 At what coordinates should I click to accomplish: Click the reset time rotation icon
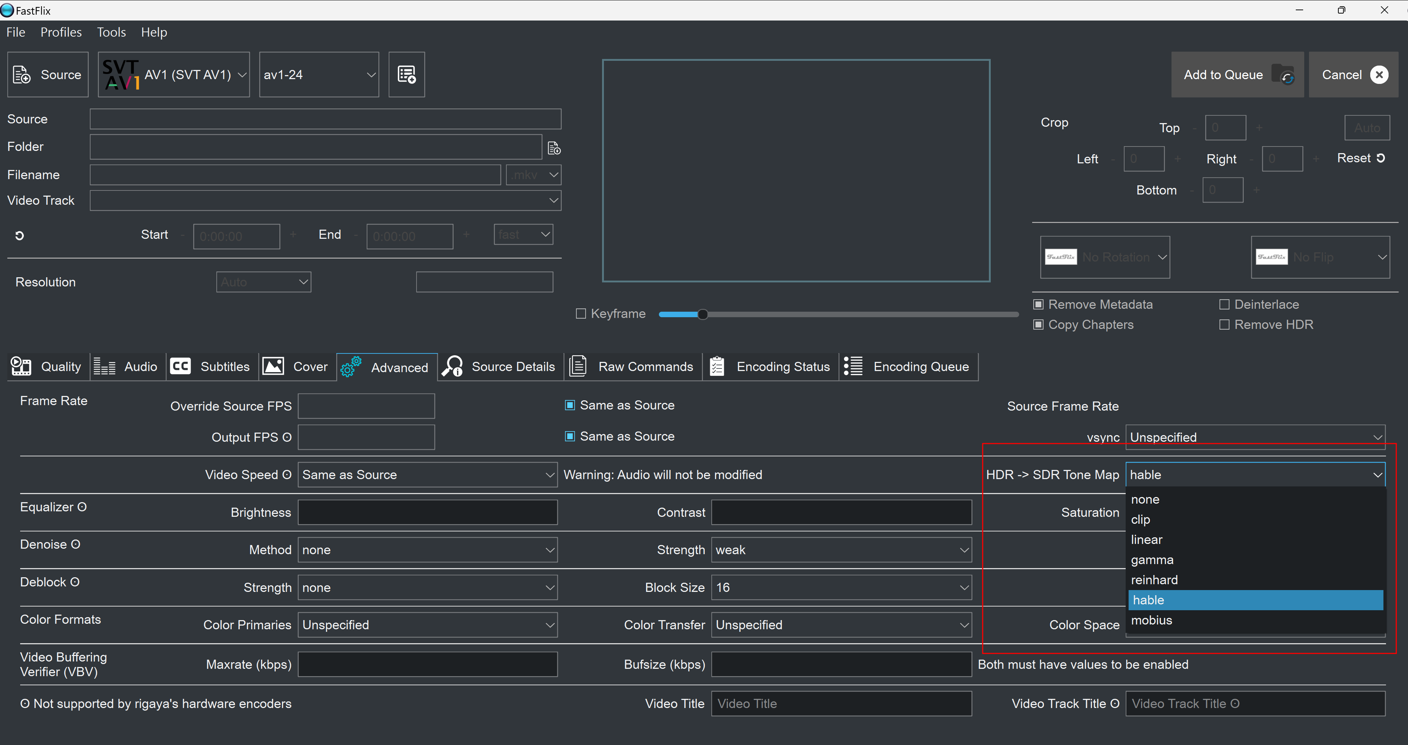[20, 236]
